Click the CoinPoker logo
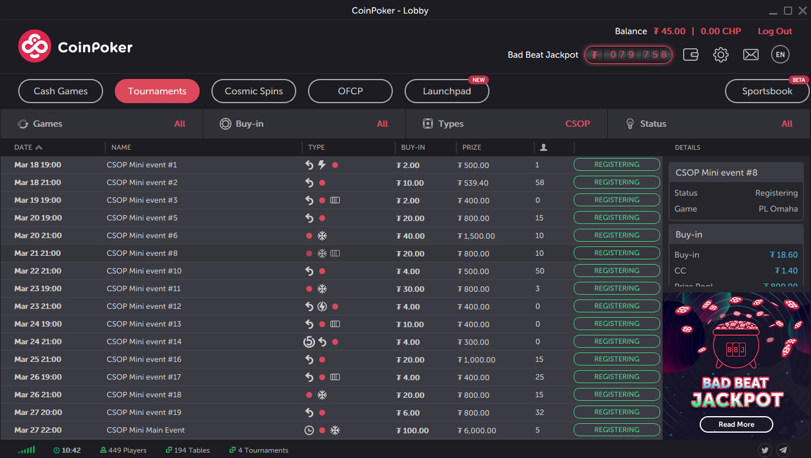The width and height of the screenshot is (811, 458). [x=75, y=47]
